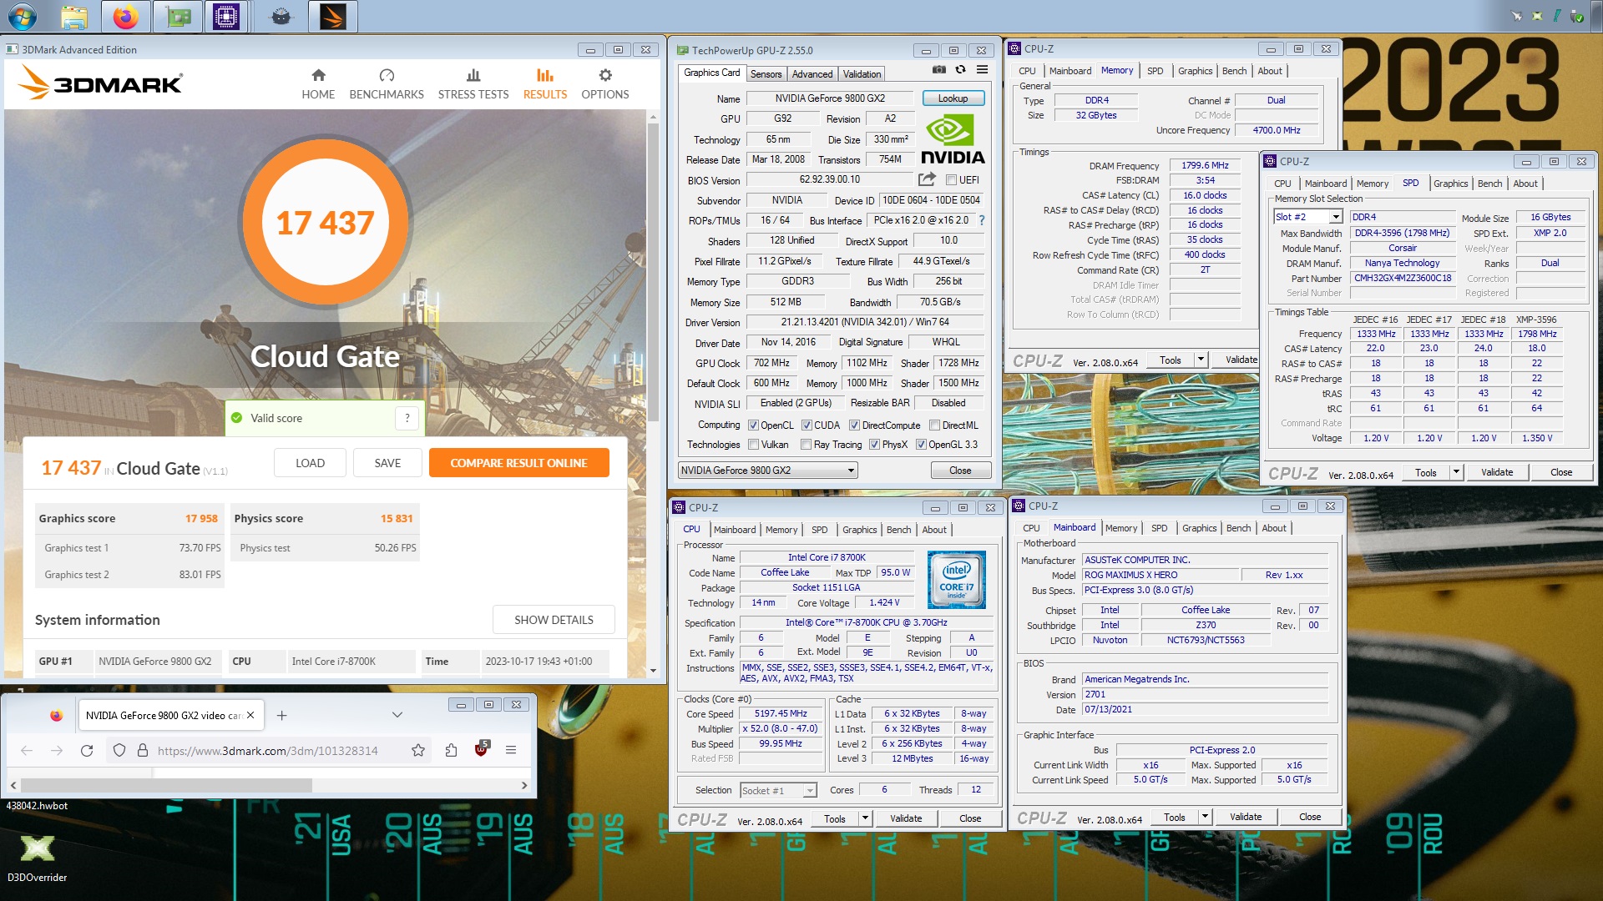Reload the Firefox page
The width and height of the screenshot is (1603, 901).
[87, 751]
